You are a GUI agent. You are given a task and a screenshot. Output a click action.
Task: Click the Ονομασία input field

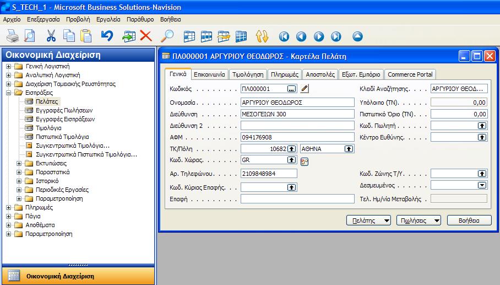point(297,103)
